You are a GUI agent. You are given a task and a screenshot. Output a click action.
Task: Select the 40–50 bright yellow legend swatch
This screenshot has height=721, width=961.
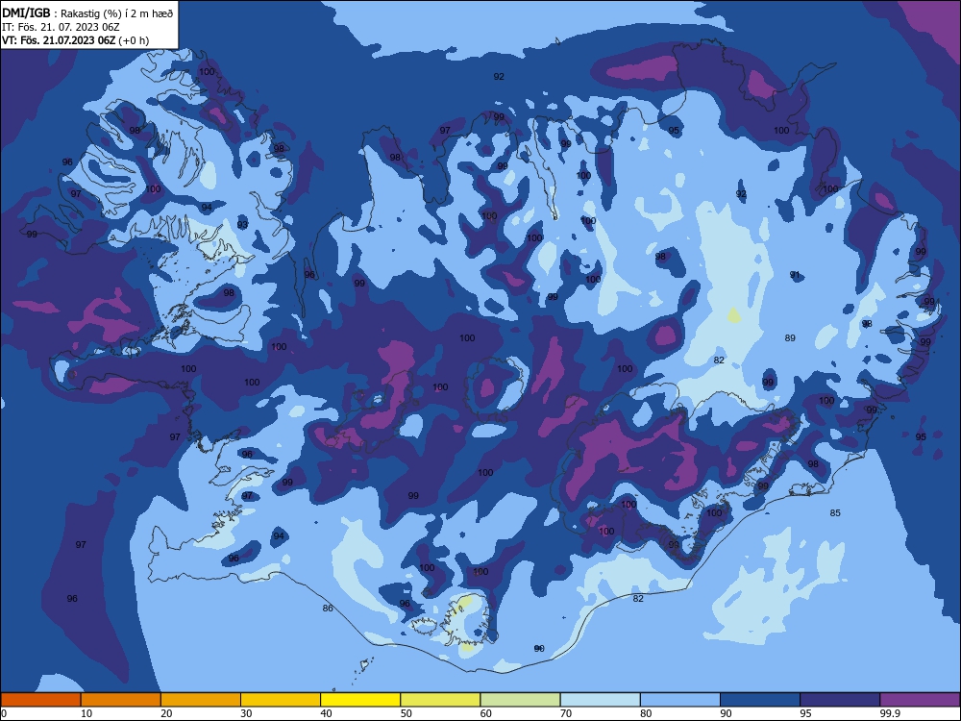pyautogui.click(x=360, y=700)
